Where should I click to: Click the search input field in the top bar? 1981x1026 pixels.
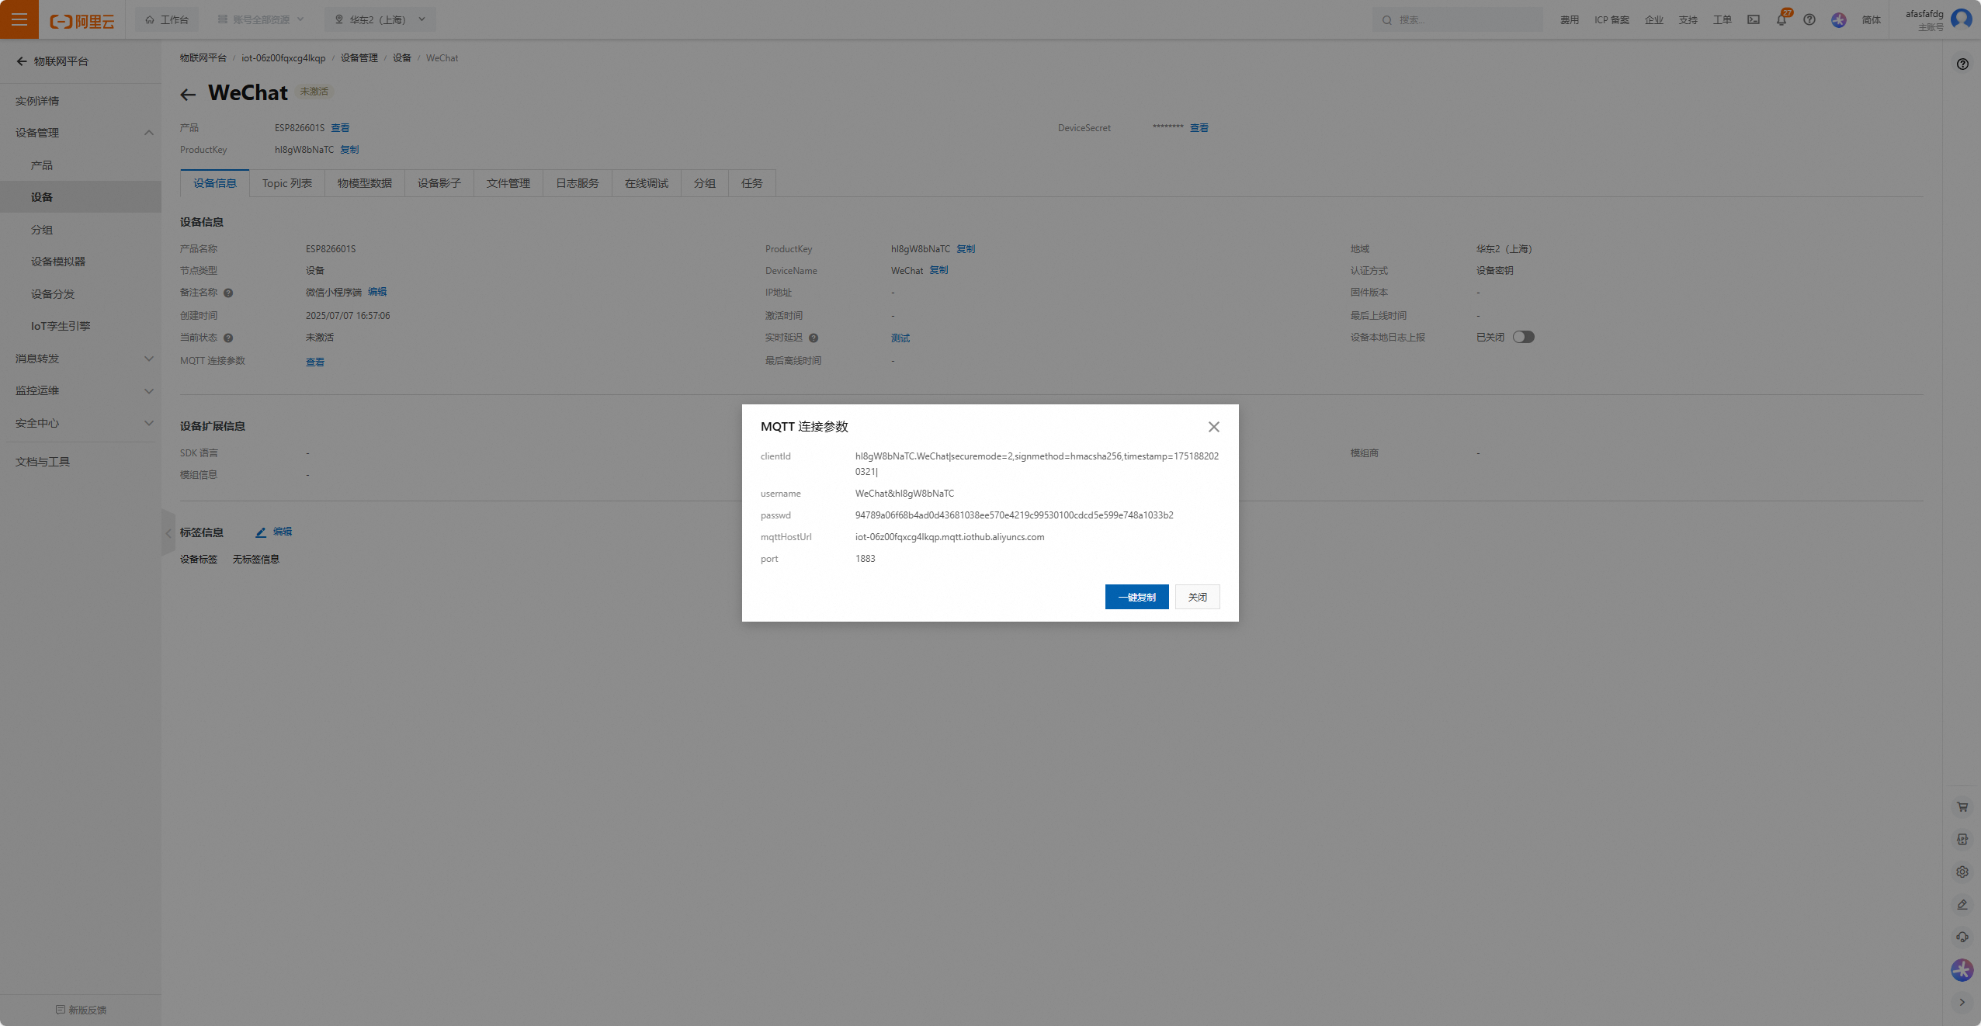[1459, 20]
